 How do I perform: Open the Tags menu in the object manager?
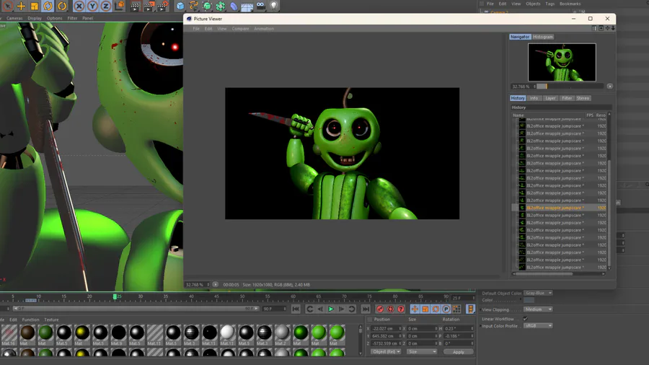(549, 4)
